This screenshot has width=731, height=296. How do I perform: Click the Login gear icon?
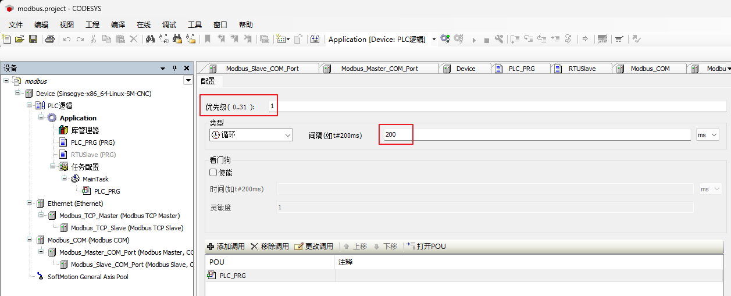point(445,39)
